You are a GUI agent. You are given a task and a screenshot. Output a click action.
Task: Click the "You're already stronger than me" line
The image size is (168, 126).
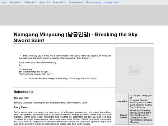click(x=36, y=74)
